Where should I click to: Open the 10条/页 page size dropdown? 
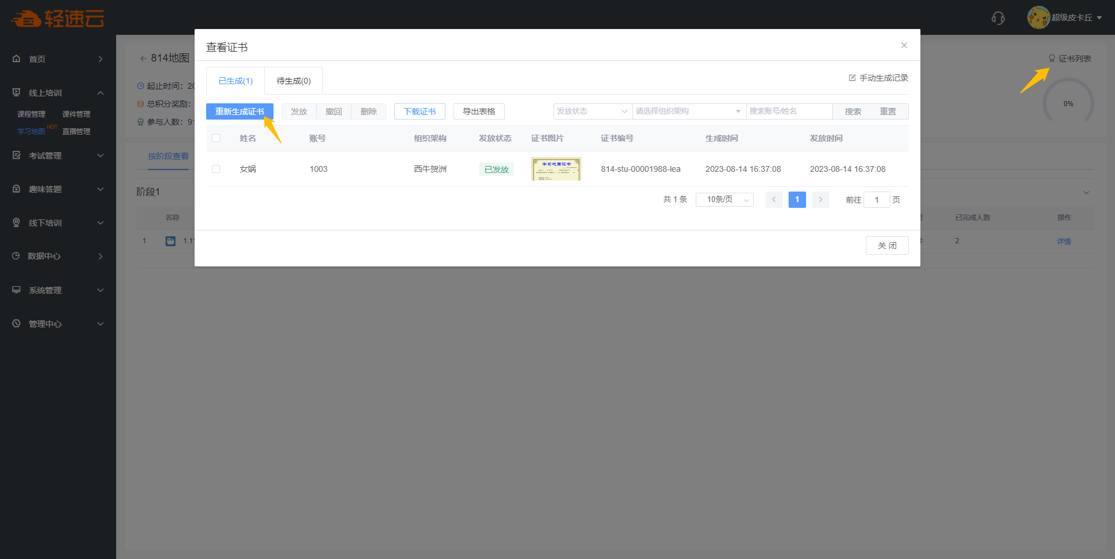(x=724, y=200)
